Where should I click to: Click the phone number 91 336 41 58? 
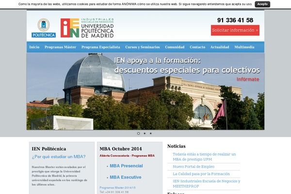[x=235, y=20]
